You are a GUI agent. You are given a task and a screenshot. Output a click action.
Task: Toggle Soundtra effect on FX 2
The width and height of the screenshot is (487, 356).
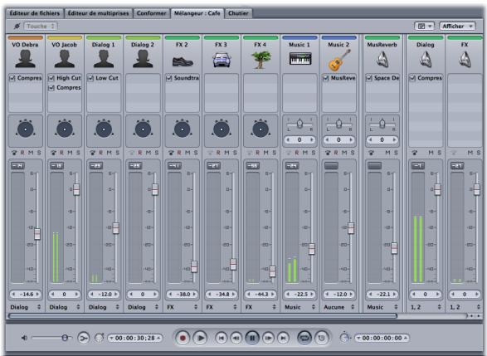(x=169, y=78)
